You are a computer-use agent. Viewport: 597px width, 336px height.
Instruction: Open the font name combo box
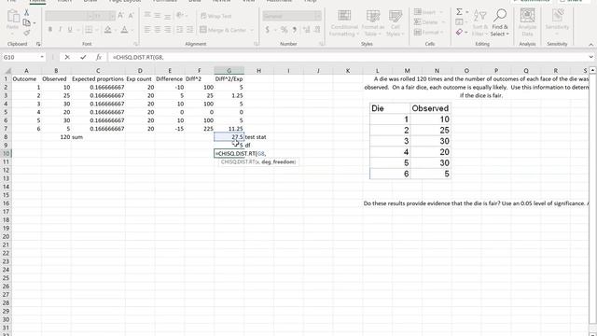pyautogui.click(x=68, y=16)
